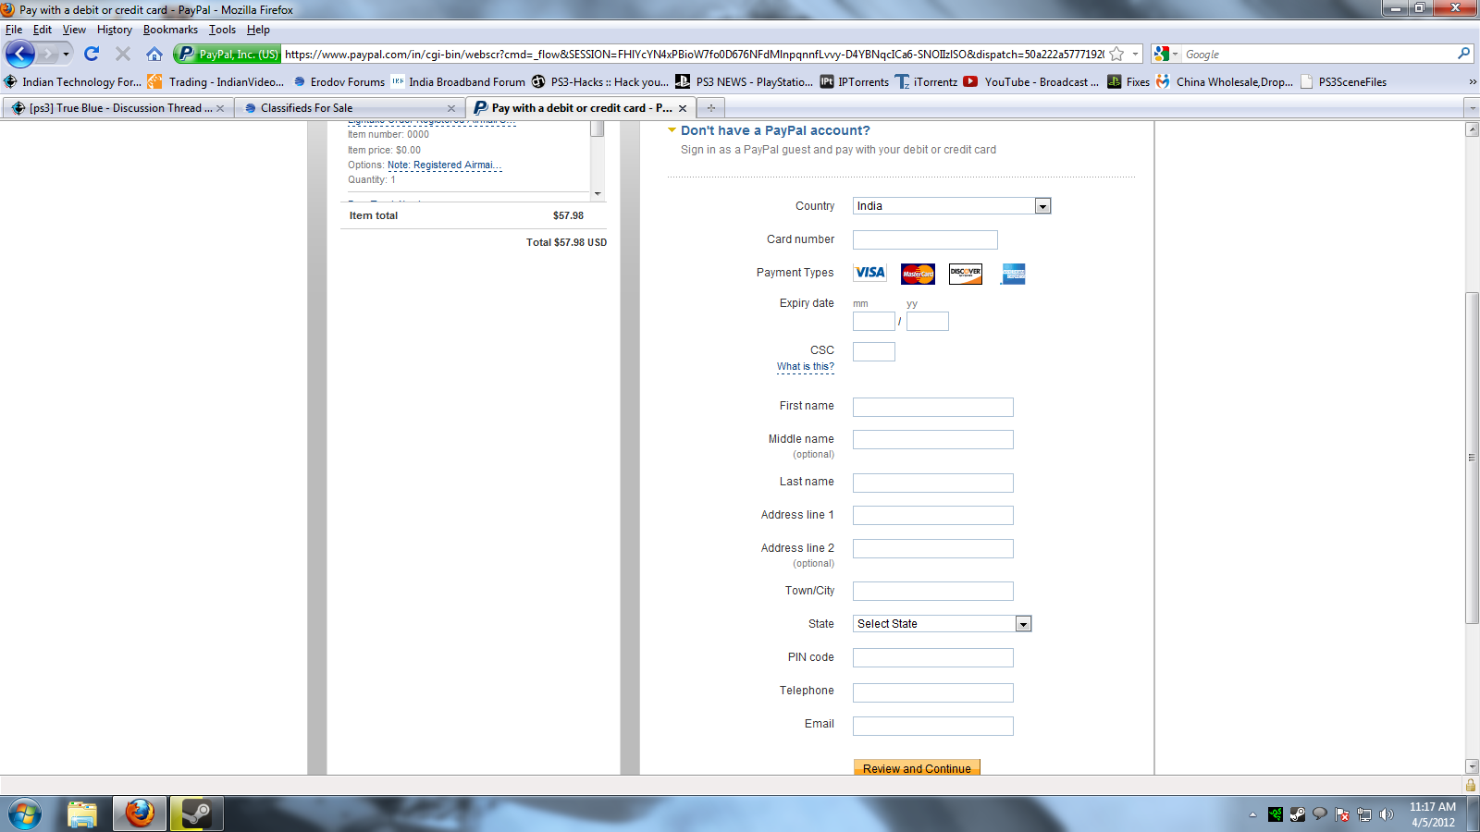Open Fixes bookmark

(1128, 81)
